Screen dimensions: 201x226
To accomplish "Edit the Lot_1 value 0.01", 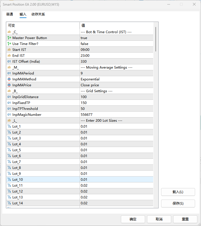I will point(116,126).
